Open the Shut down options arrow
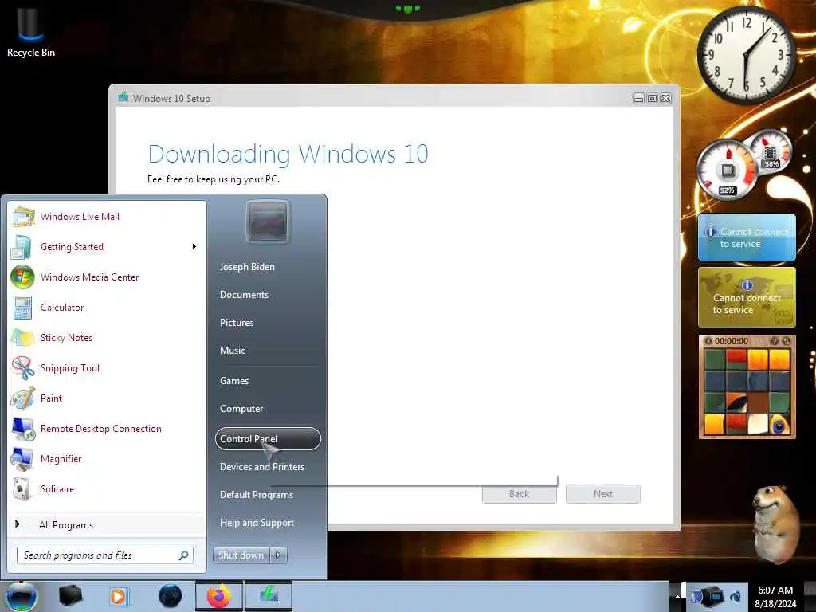 (x=278, y=555)
